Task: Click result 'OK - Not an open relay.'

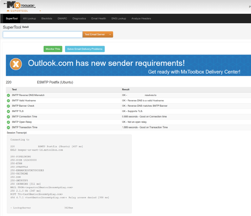Action: [135, 122]
